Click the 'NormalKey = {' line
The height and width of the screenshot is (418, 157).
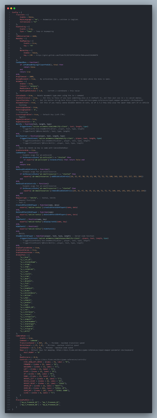coord(26,51)
